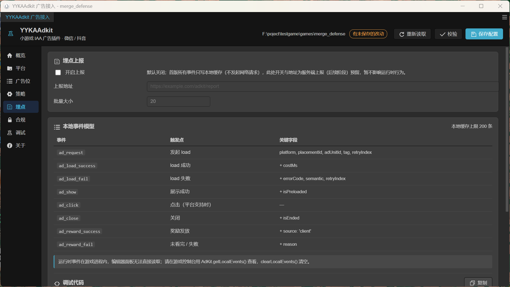Click the 本地缓存上限 200 条 label
The width and height of the screenshot is (510, 287).
click(472, 126)
